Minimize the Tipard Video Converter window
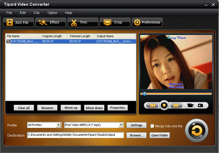Screen dimensions: 219x153 click(206, 5)
